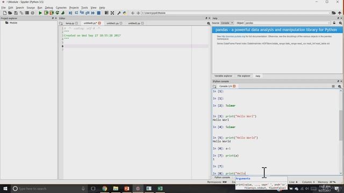Click the New file icon

5,13
